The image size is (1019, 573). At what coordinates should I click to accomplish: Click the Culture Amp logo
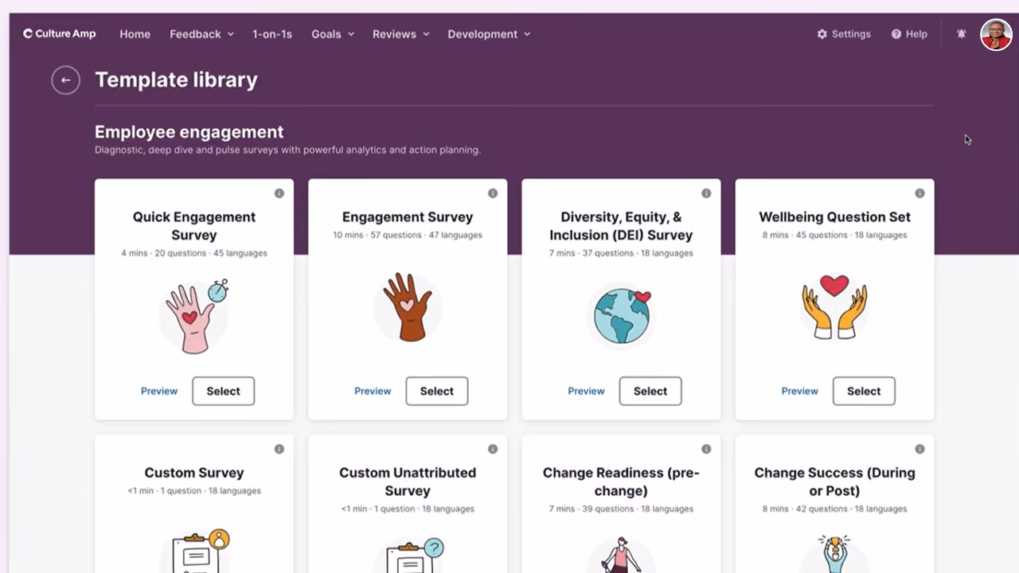[60, 34]
